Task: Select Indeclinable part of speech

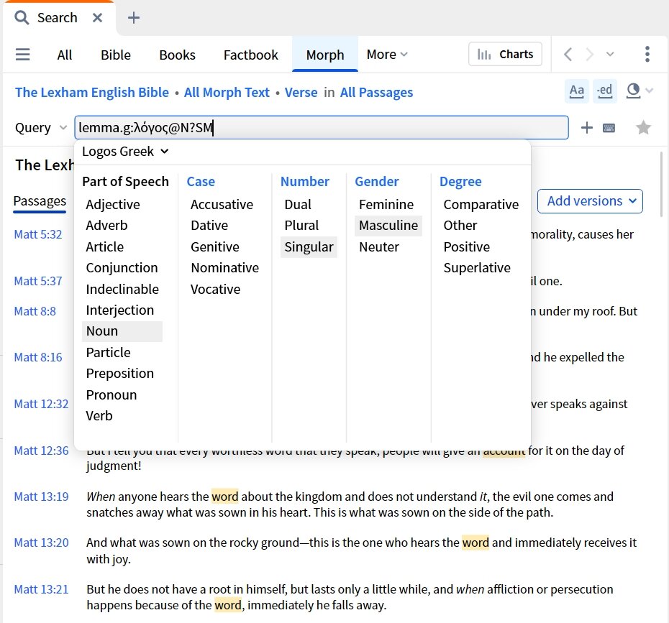Action: (122, 290)
